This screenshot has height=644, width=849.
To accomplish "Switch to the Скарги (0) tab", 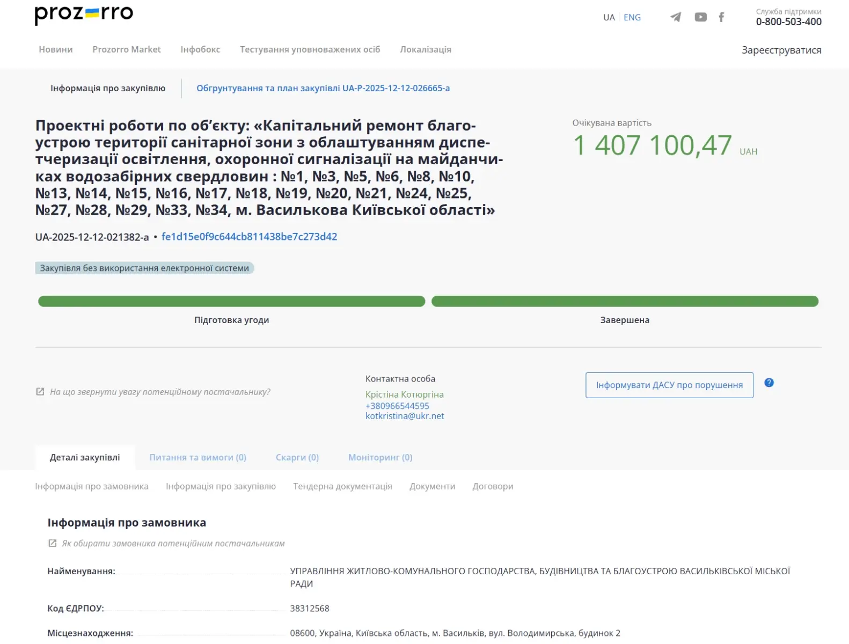I will [297, 457].
